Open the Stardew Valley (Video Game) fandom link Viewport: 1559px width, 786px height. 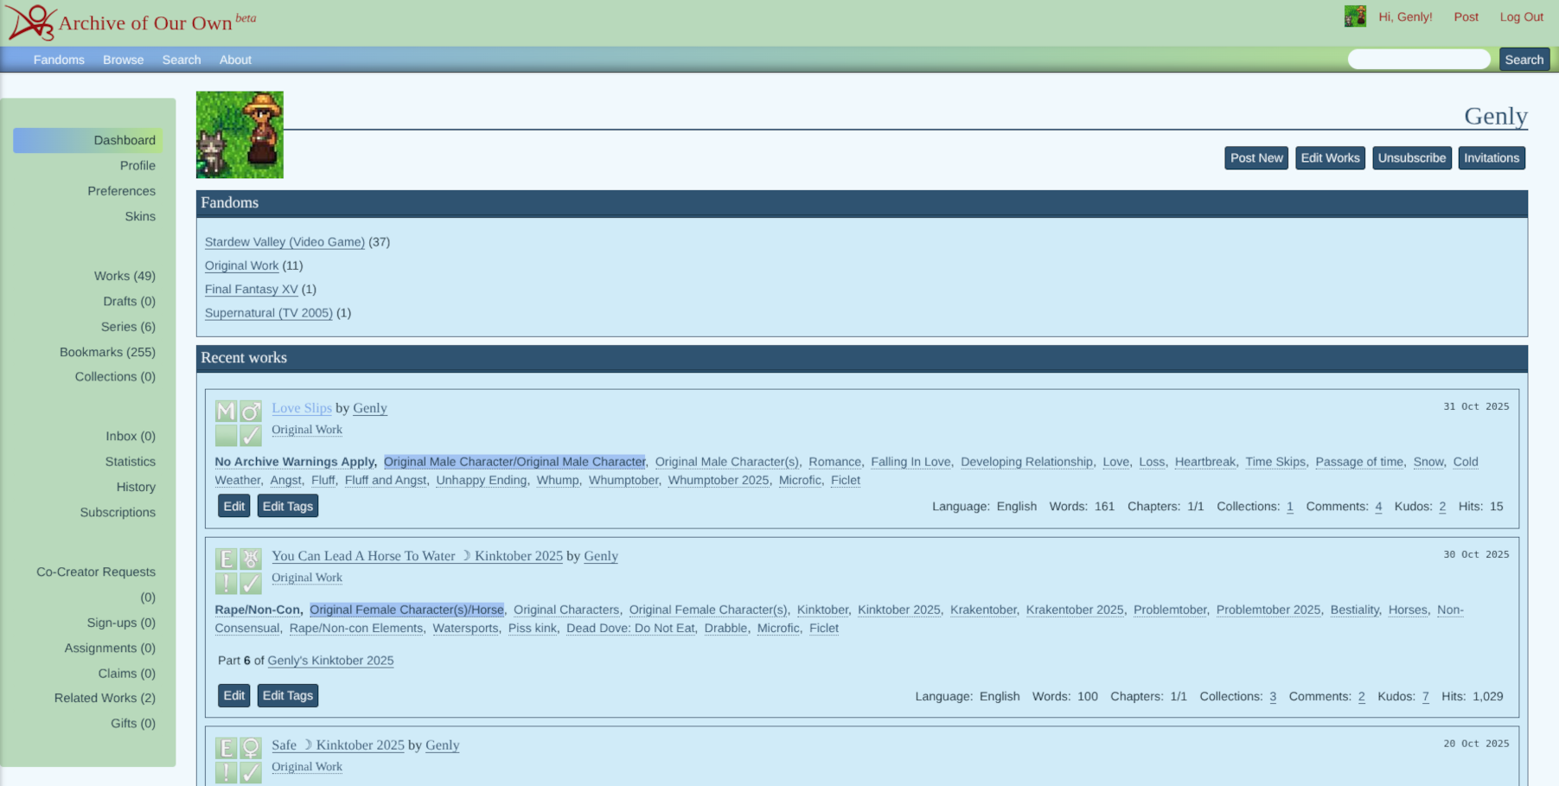click(x=284, y=242)
